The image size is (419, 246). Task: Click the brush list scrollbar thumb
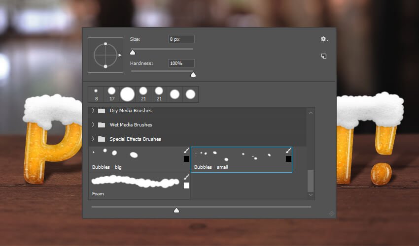tap(311, 181)
